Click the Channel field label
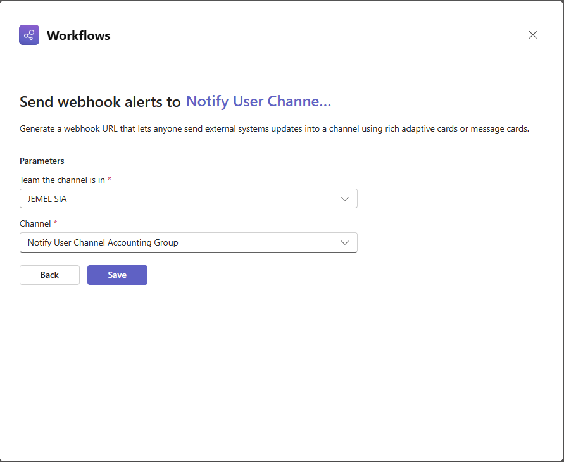 (x=35, y=223)
